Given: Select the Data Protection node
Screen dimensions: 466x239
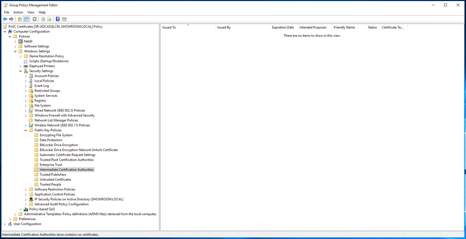Looking at the screenshot, I should tap(51, 140).
